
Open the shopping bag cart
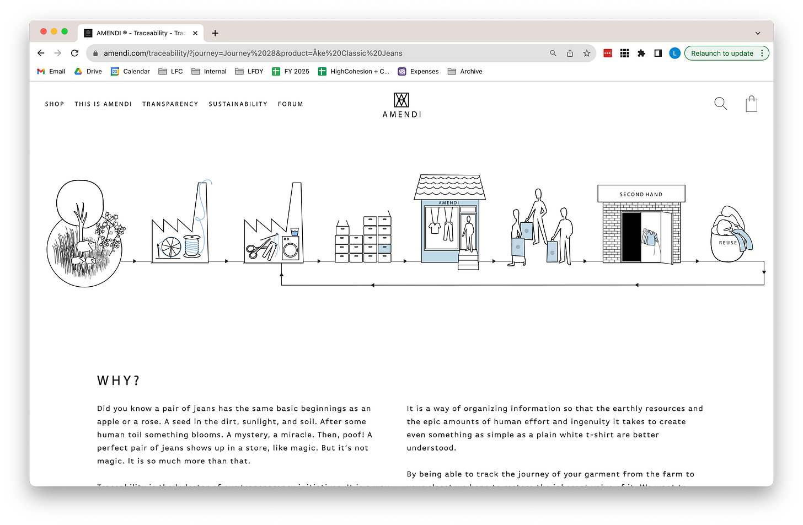(751, 104)
